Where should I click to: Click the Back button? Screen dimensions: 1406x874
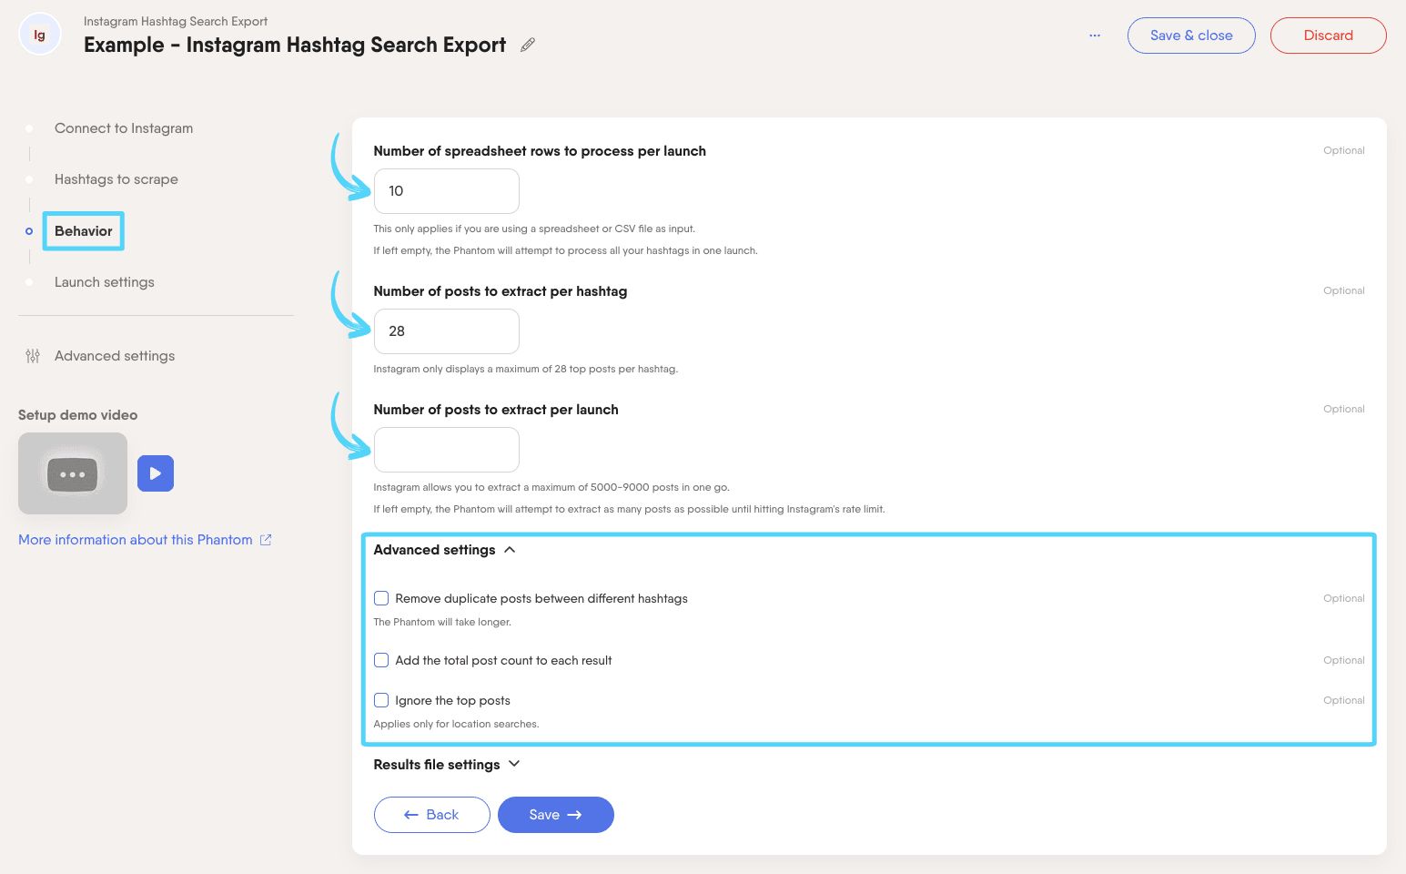point(432,815)
